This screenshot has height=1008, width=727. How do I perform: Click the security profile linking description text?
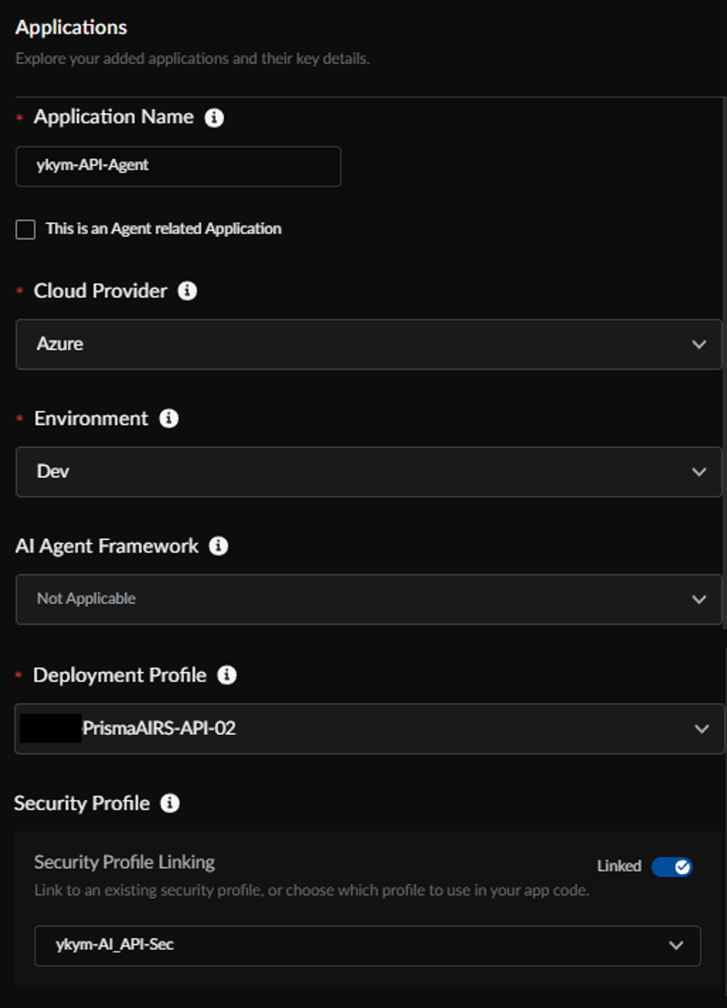(x=312, y=890)
